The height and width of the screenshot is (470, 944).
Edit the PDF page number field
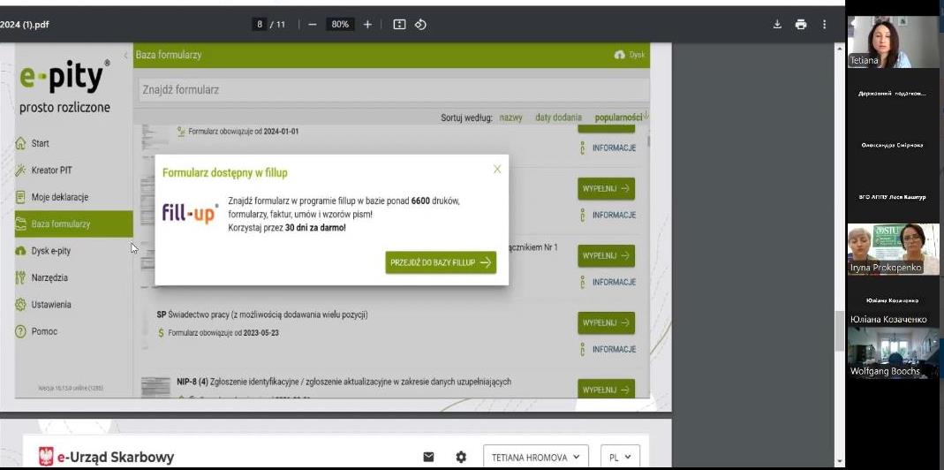[260, 25]
